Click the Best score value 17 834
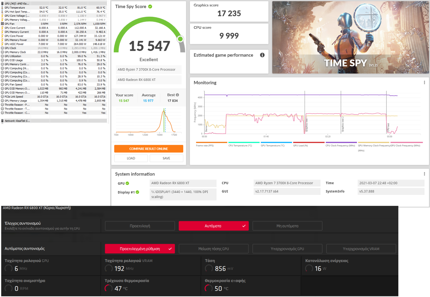The height and width of the screenshot is (297, 430). coord(173,101)
